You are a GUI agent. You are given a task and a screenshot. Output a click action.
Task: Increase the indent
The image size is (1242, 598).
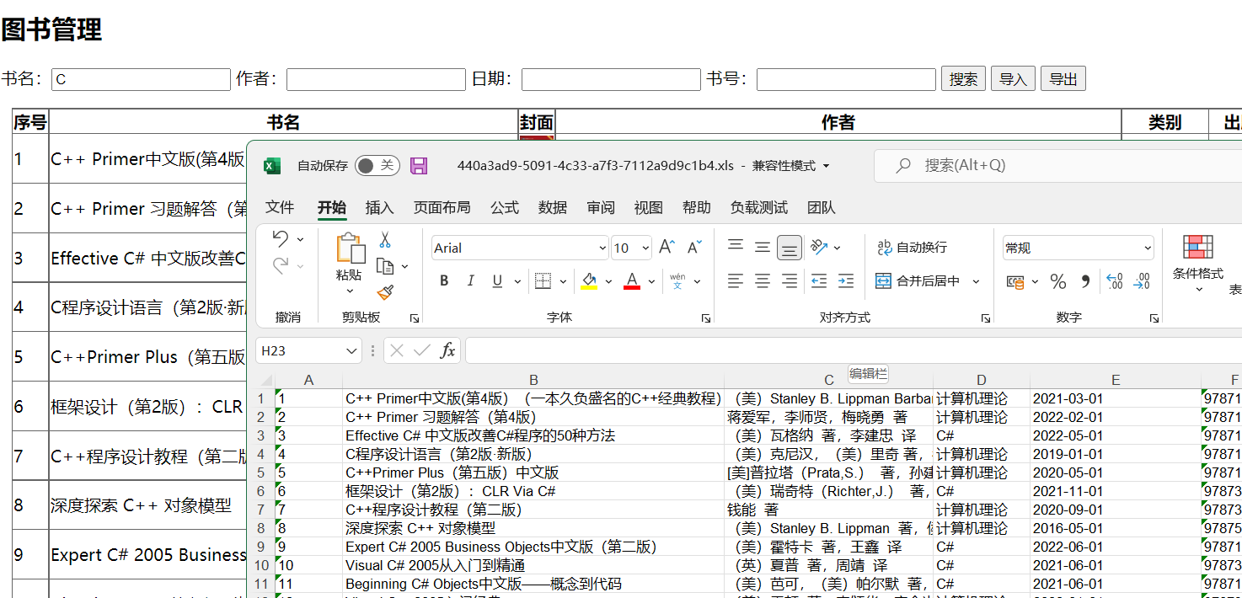click(x=846, y=280)
